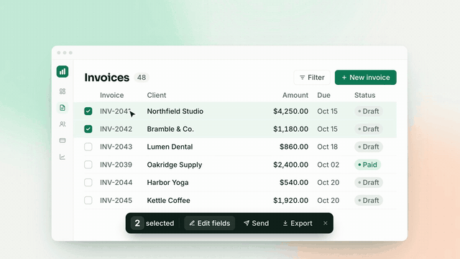460x259 pixels.
Task: Click invoice number INV-2039
Action: (x=116, y=165)
